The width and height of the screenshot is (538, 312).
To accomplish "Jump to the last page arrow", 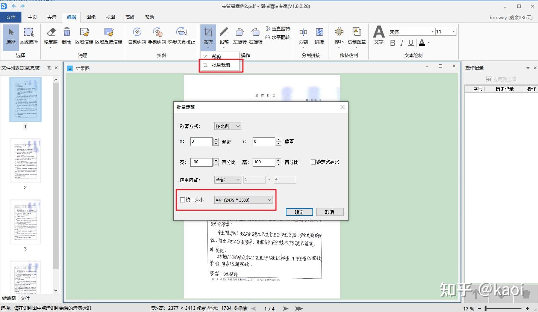I will click(299, 309).
